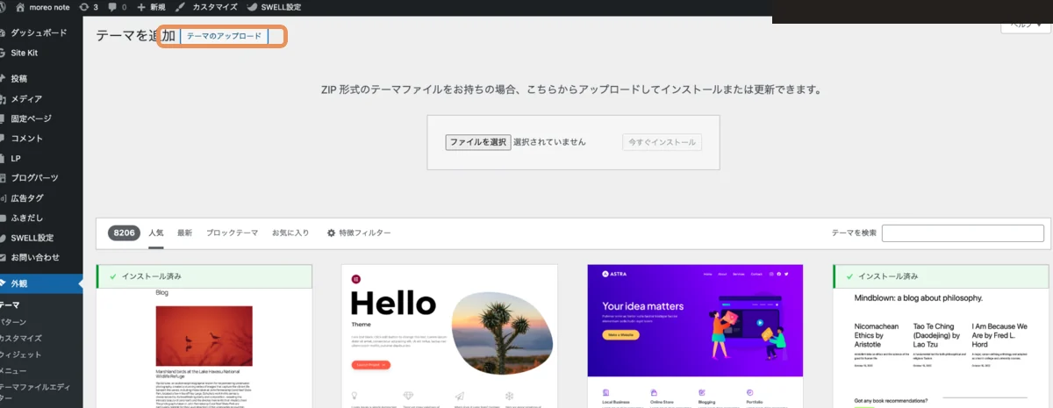Select the 最新 tab
This screenshot has height=408, width=1053.
184,233
